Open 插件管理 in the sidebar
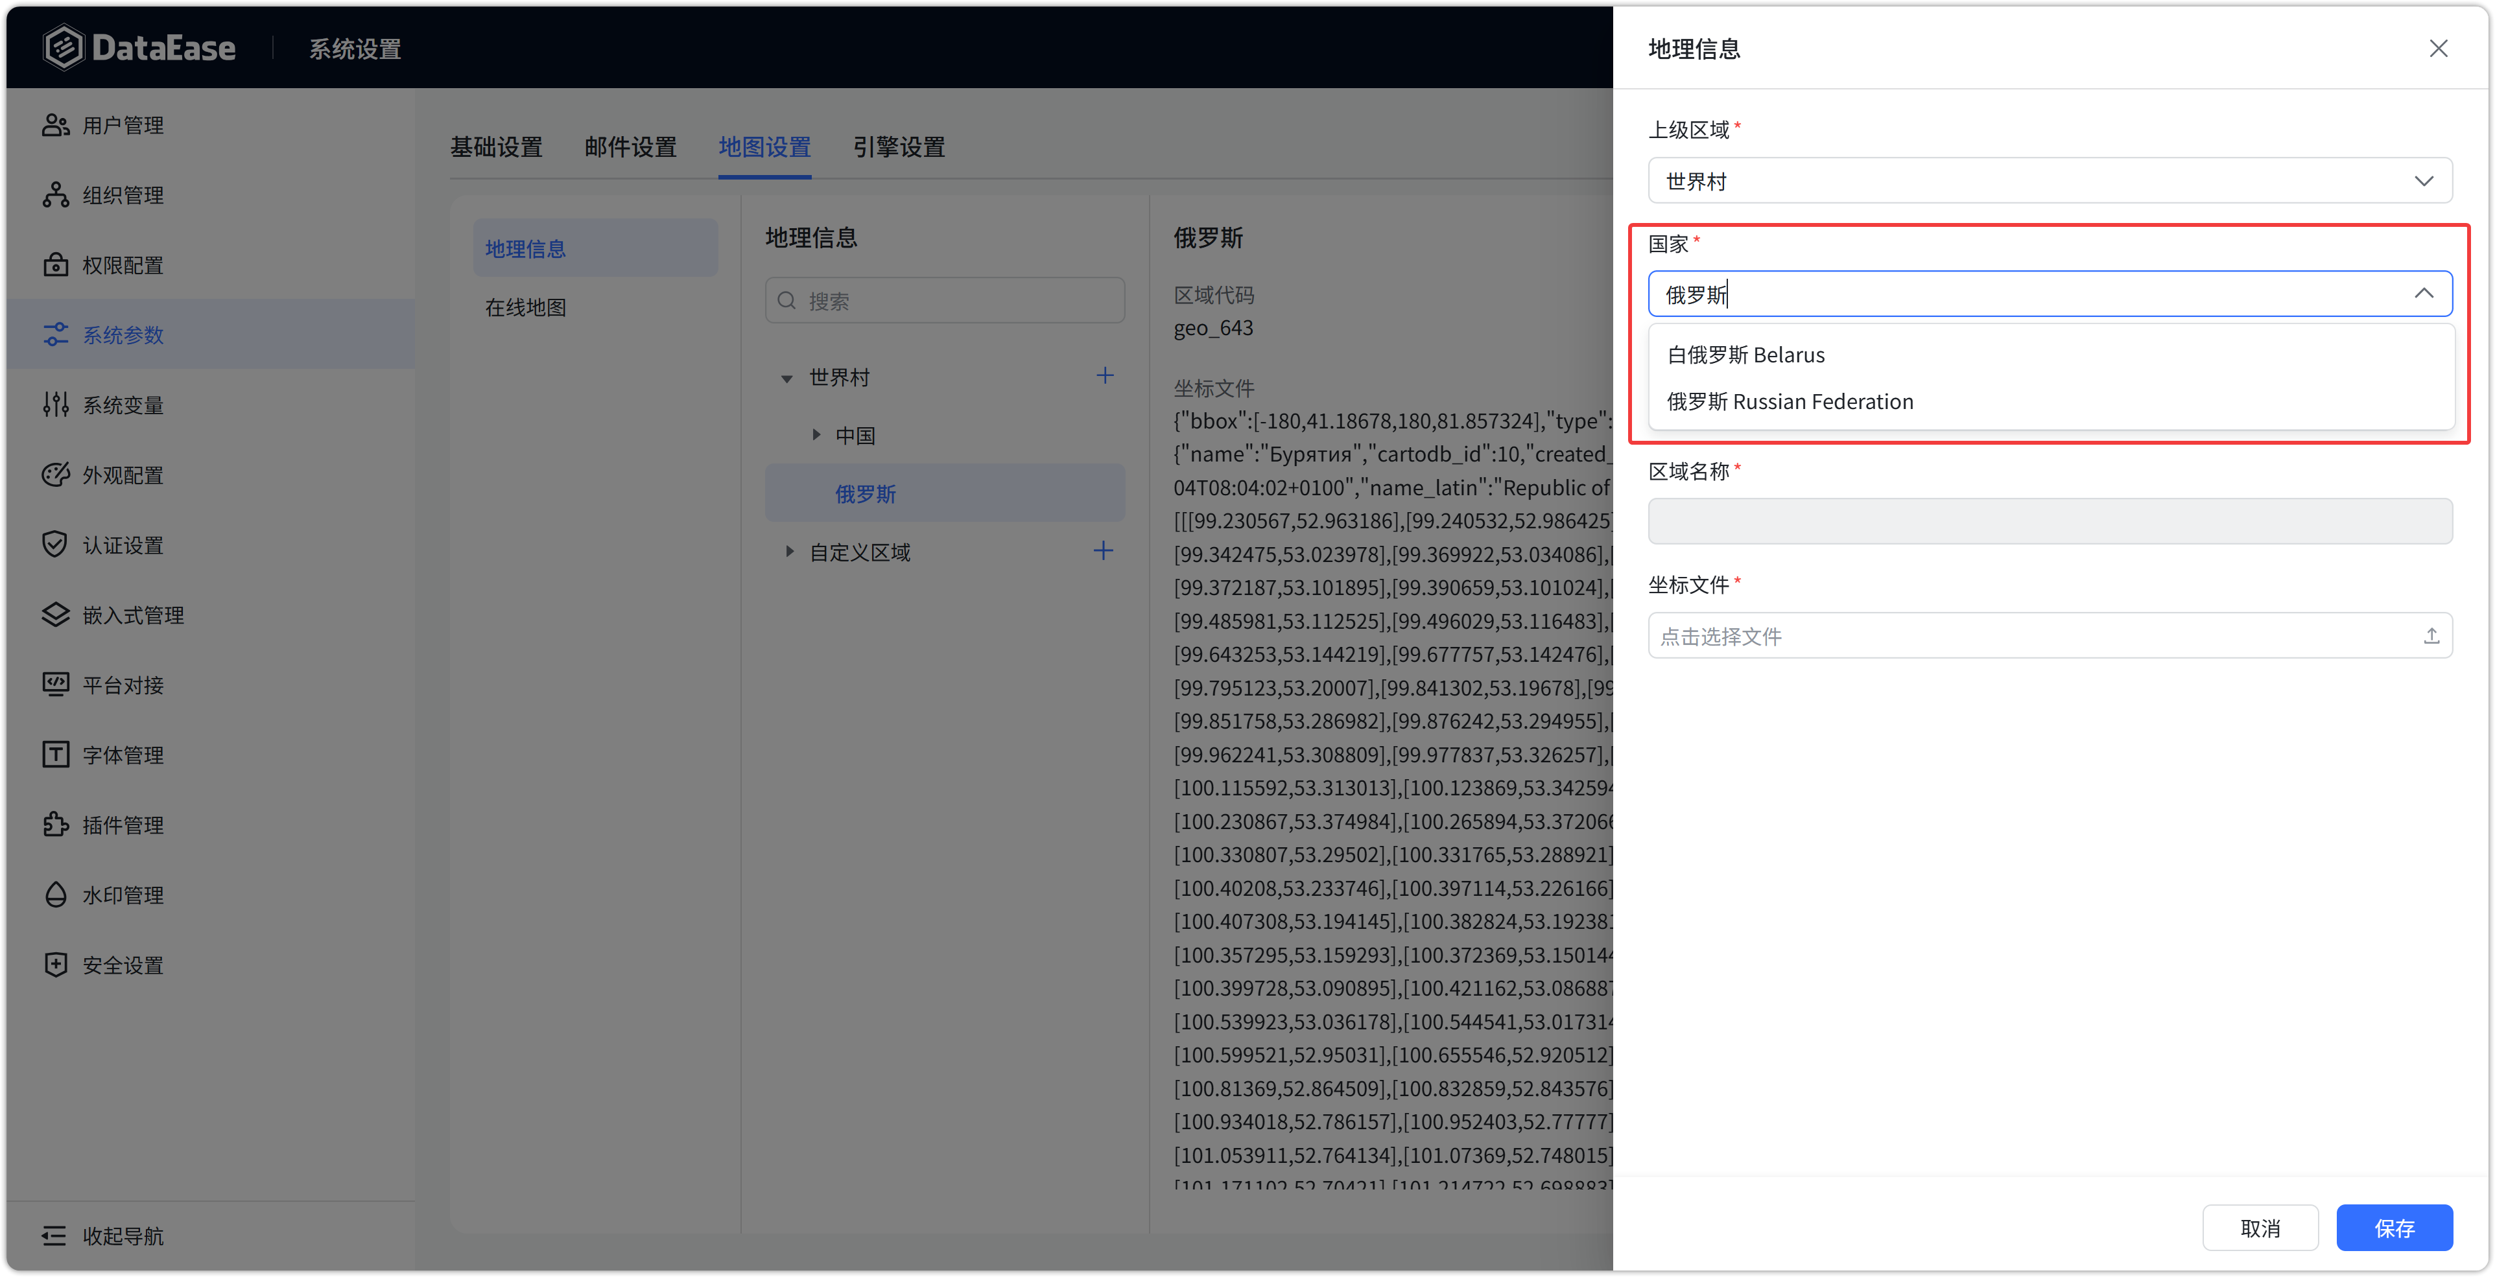This screenshot has width=2495, height=1277. [x=211, y=825]
